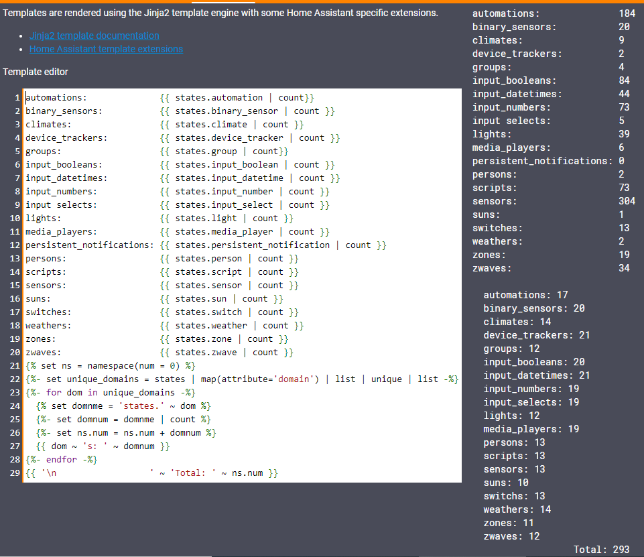Click 'set domnum = domnme | count' line
This screenshot has width=644, height=557.
click(123, 420)
